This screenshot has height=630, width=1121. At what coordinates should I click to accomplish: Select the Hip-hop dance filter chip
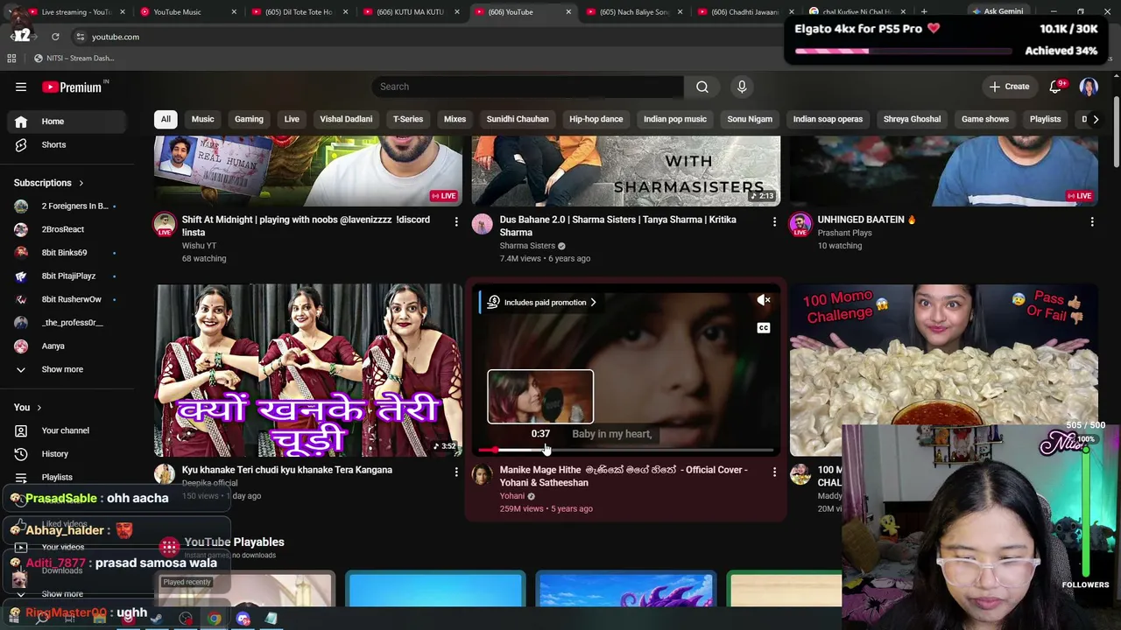596,119
